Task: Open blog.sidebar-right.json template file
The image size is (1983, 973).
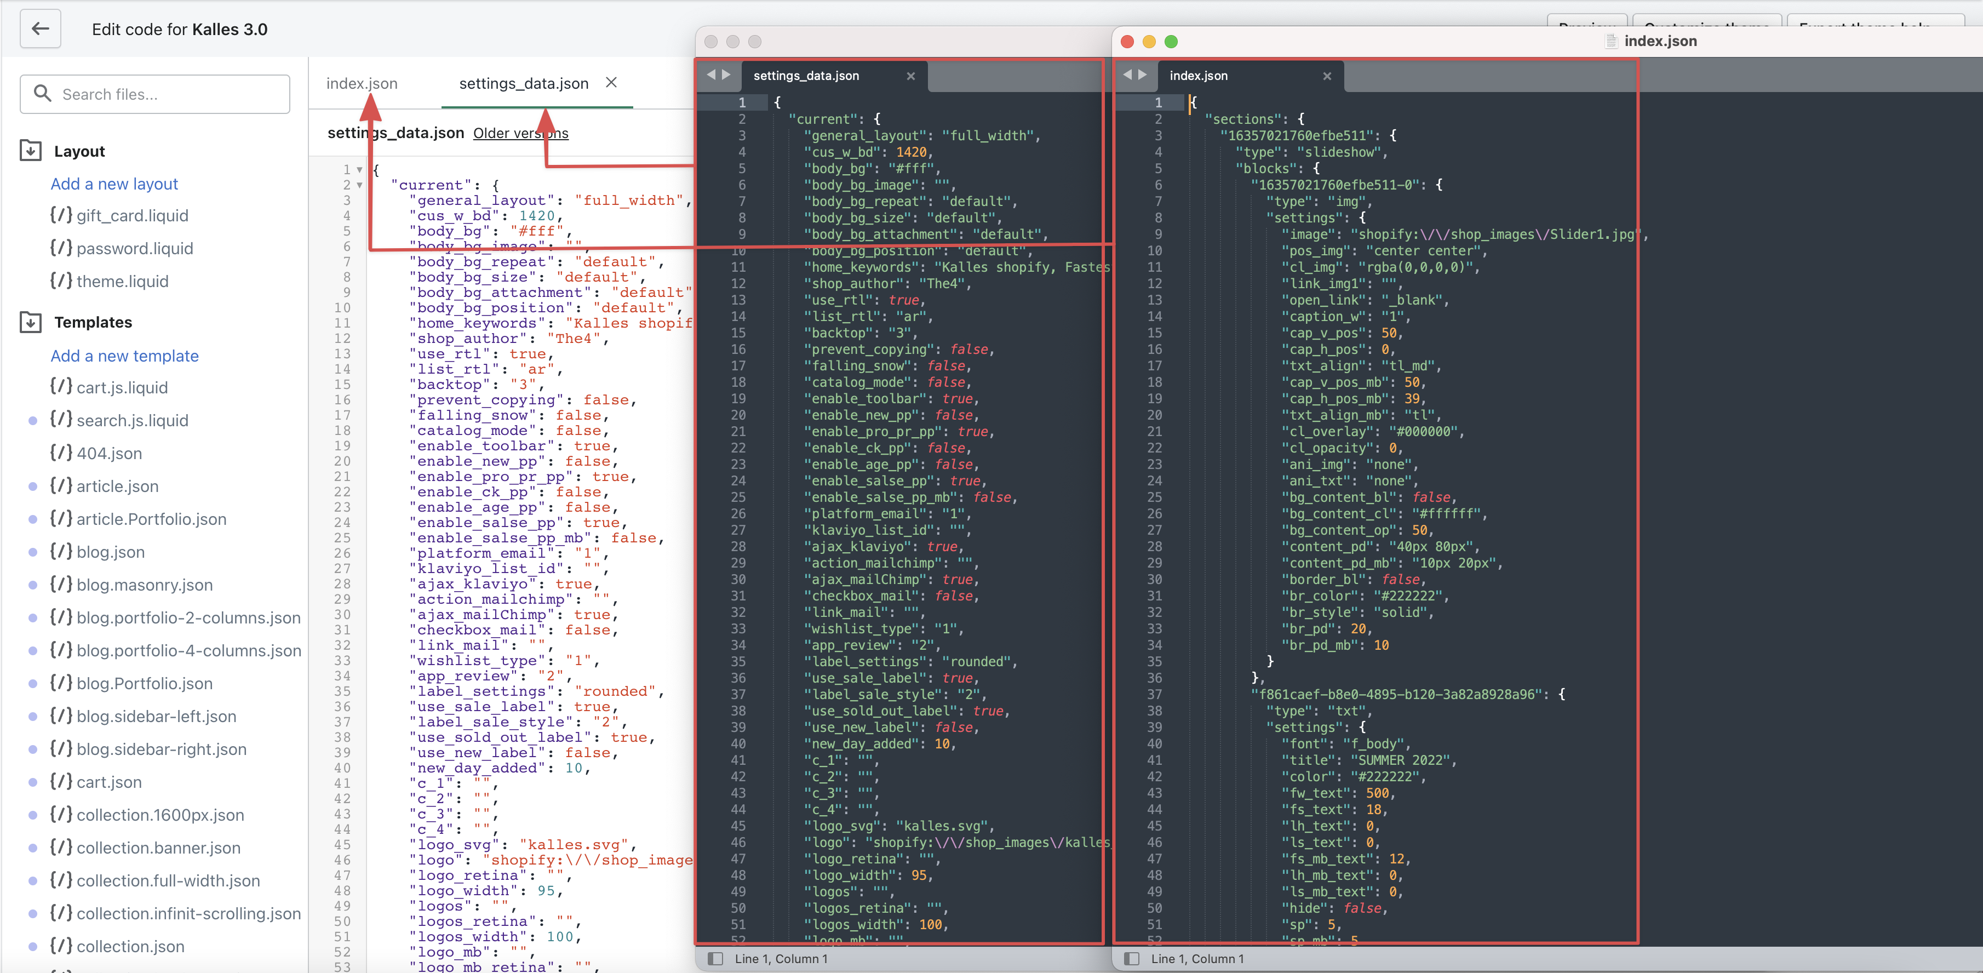Action: 162,749
